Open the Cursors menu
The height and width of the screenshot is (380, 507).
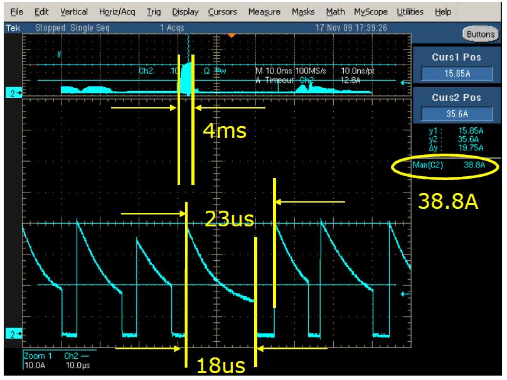[223, 12]
